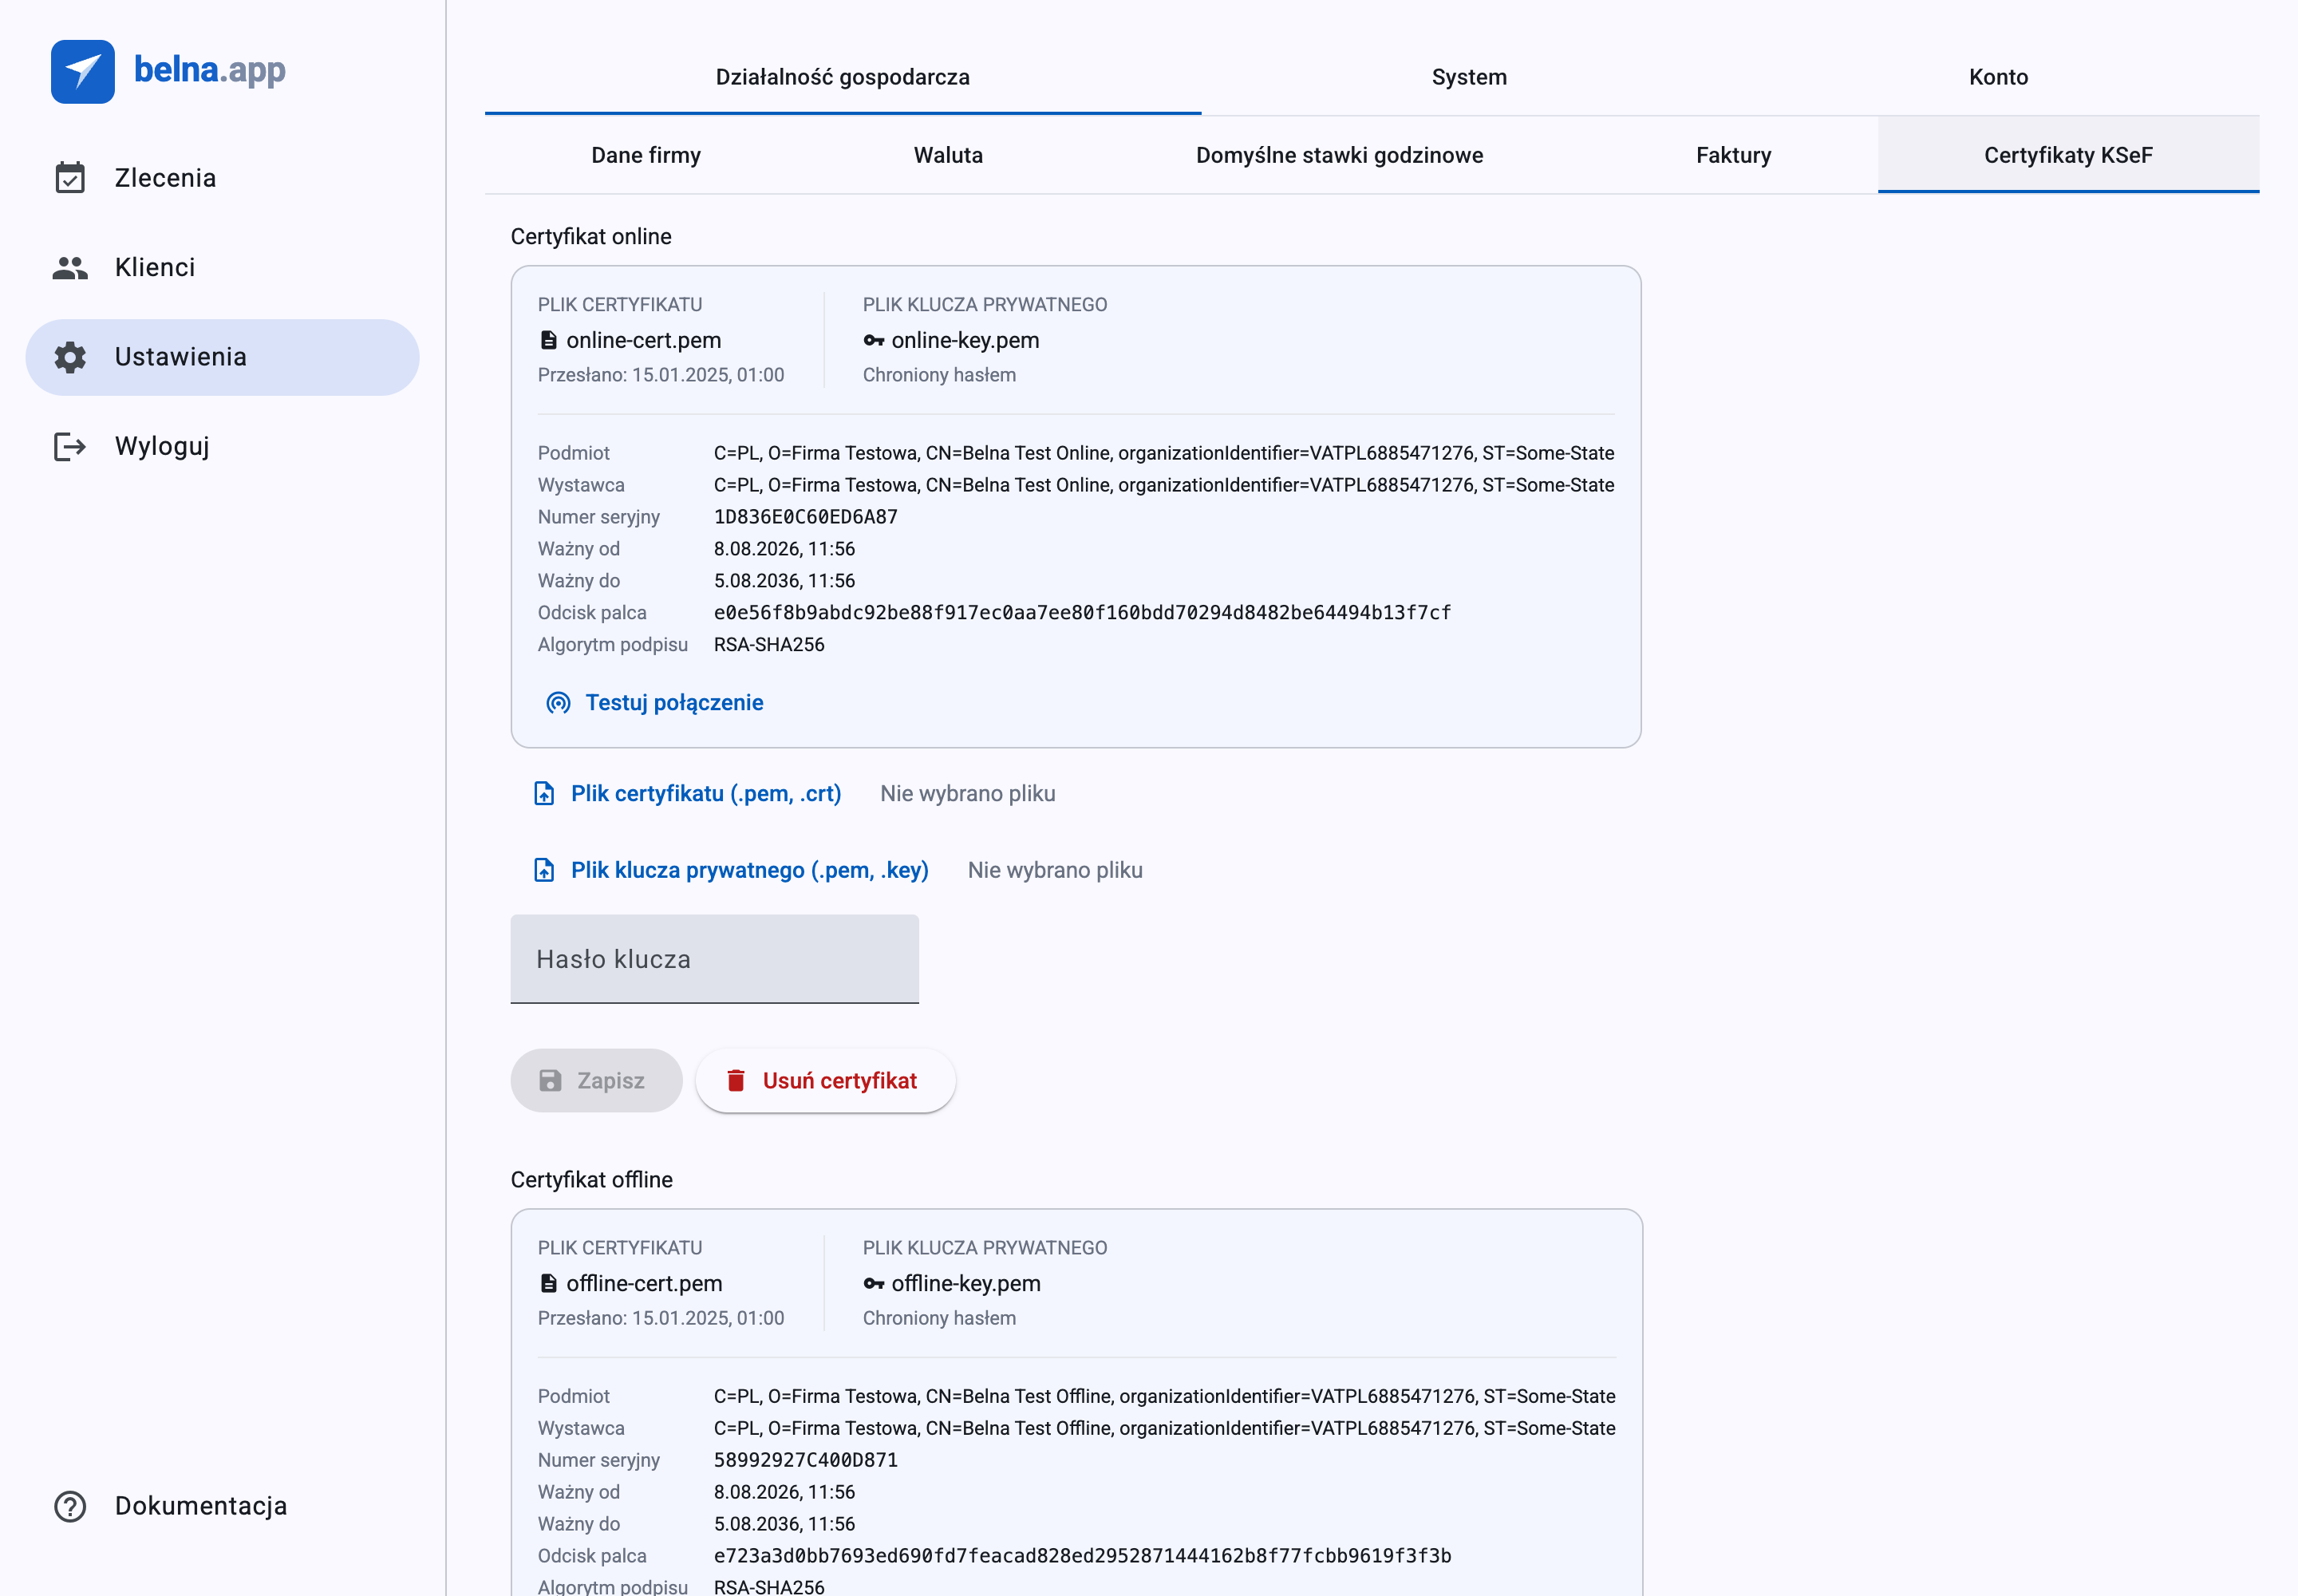Open Domyślne stawki godzinowe subtab
This screenshot has width=2298, height=1596.
1339,155
